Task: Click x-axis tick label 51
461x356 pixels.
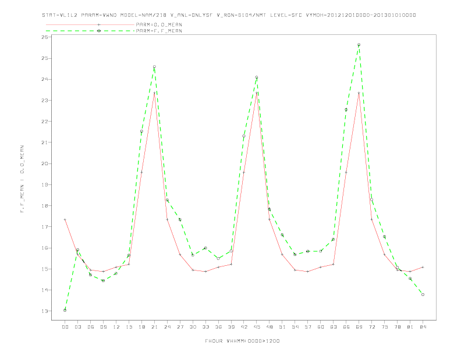Action: click(282, 327)
